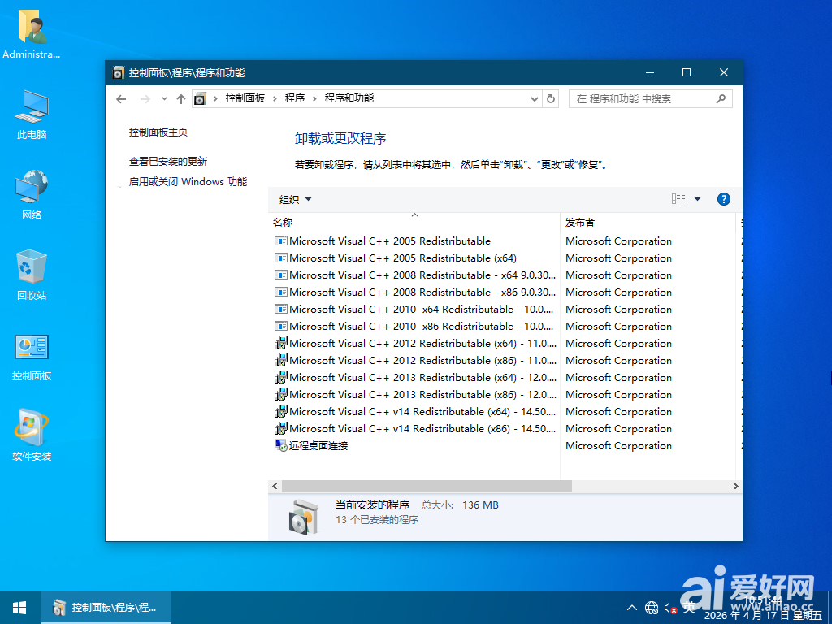Open the 控制面板主页 link
Viewport: 832px width, 624px height.
tap(158, 132)
